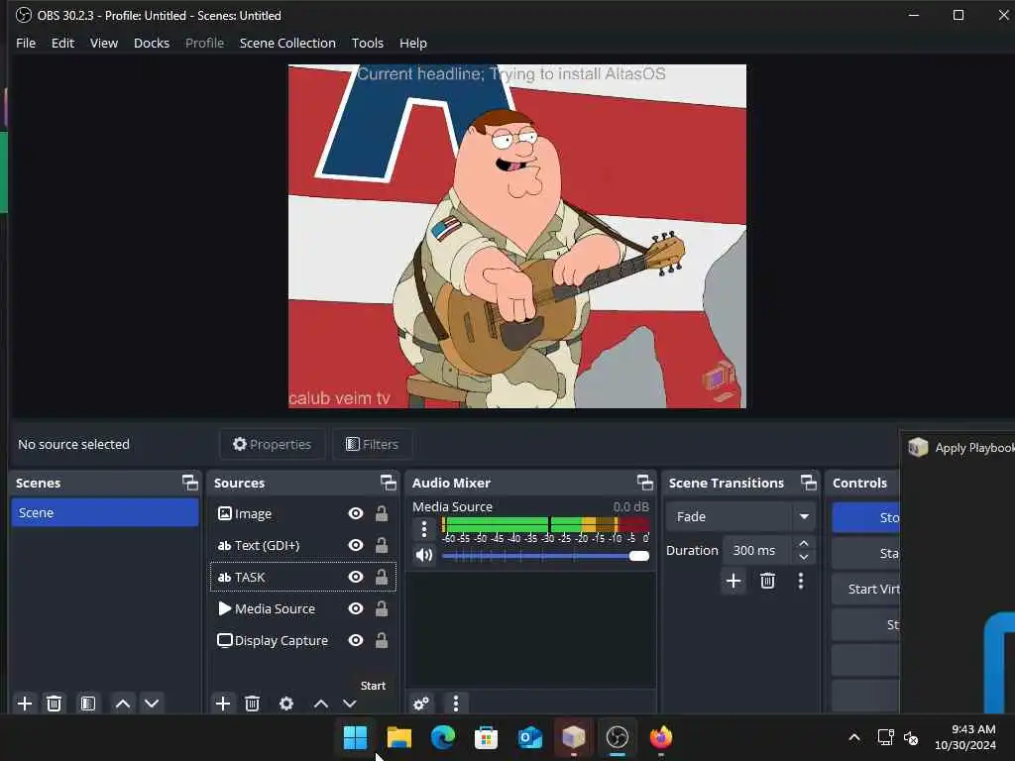Screen dimensions: 1015x761
Task: Open the View menu
Action: coord(103,43)
